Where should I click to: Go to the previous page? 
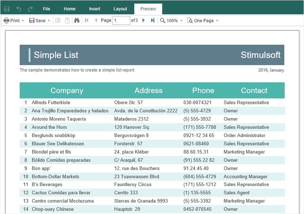[96, 21]
